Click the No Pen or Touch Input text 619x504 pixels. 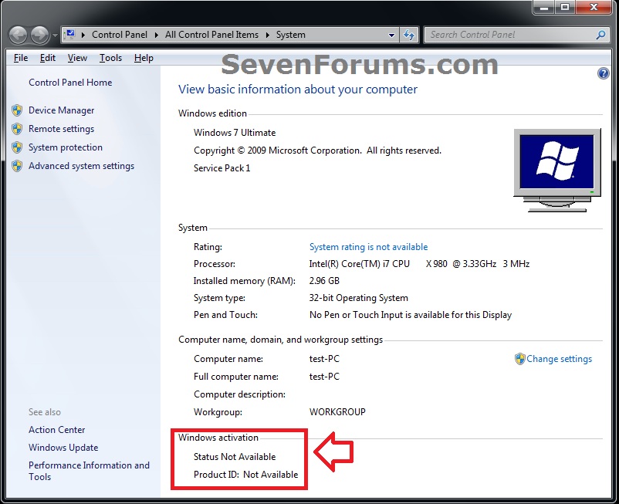click(411, 315)
